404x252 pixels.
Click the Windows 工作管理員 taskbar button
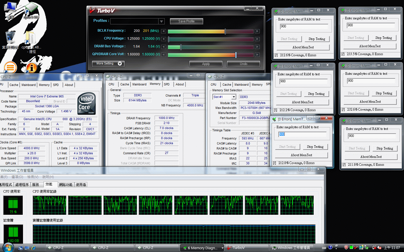click(x=292, y=248)
